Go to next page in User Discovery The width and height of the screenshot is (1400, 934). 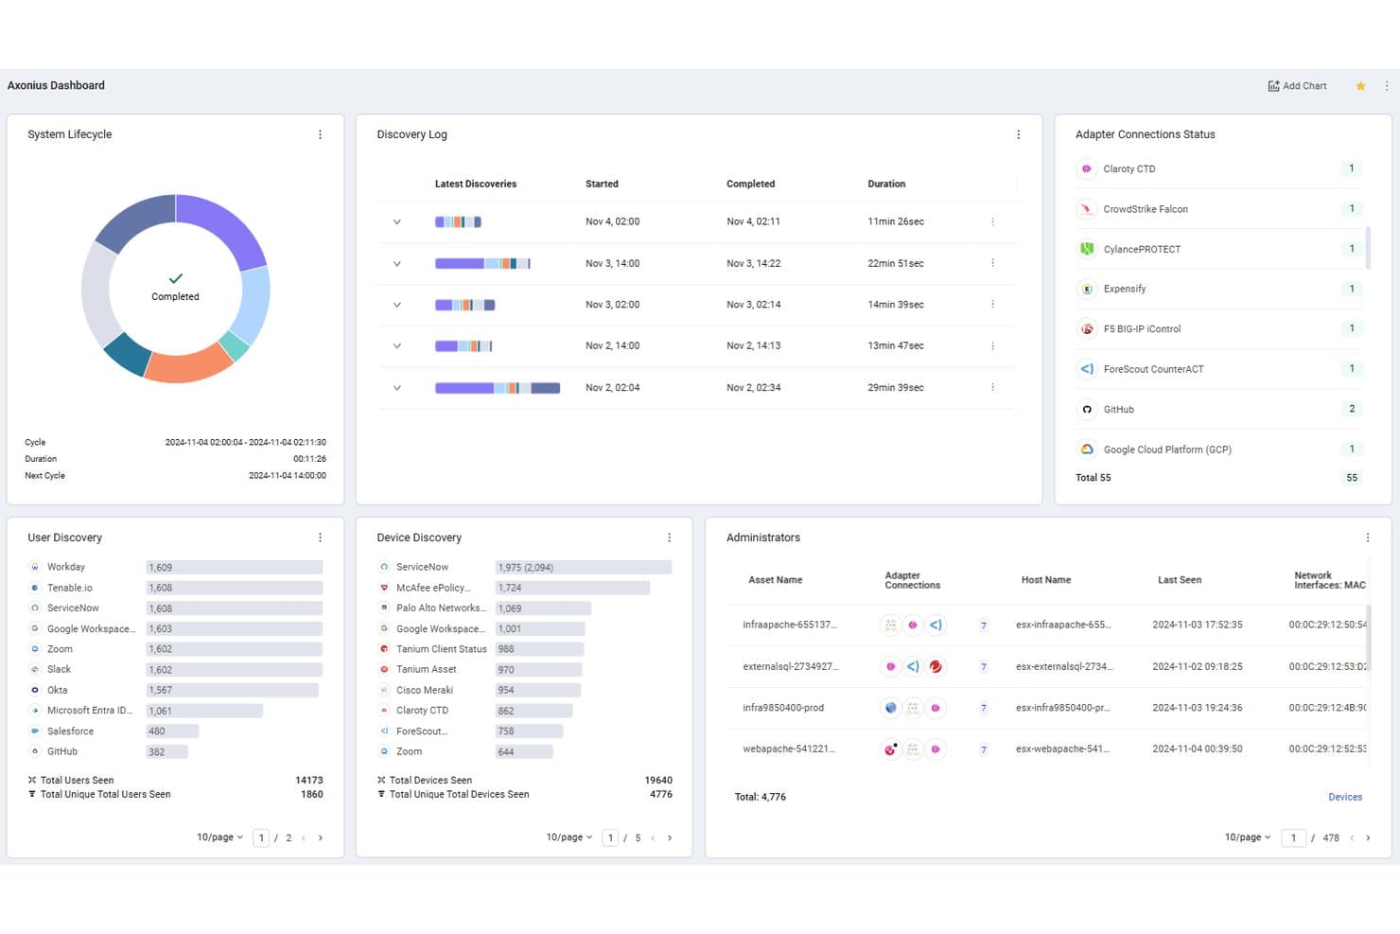pos(321,837)
